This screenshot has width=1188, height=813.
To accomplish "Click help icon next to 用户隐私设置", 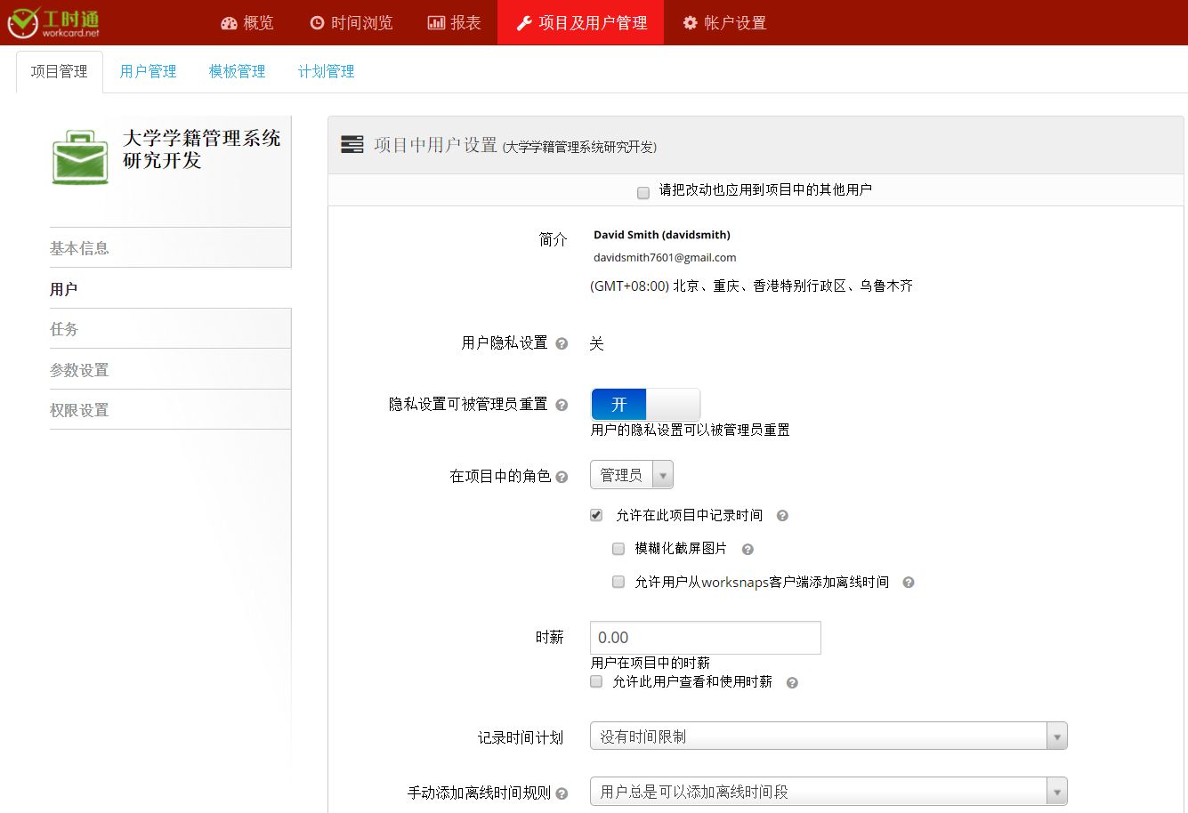I will 562,344.
